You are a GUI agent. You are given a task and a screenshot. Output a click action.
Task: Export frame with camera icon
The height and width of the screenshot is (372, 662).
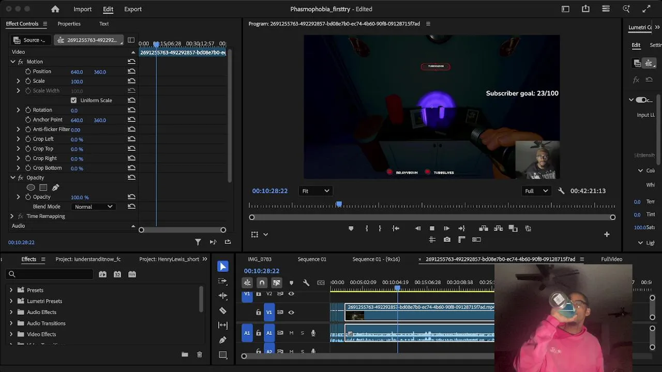447,240
